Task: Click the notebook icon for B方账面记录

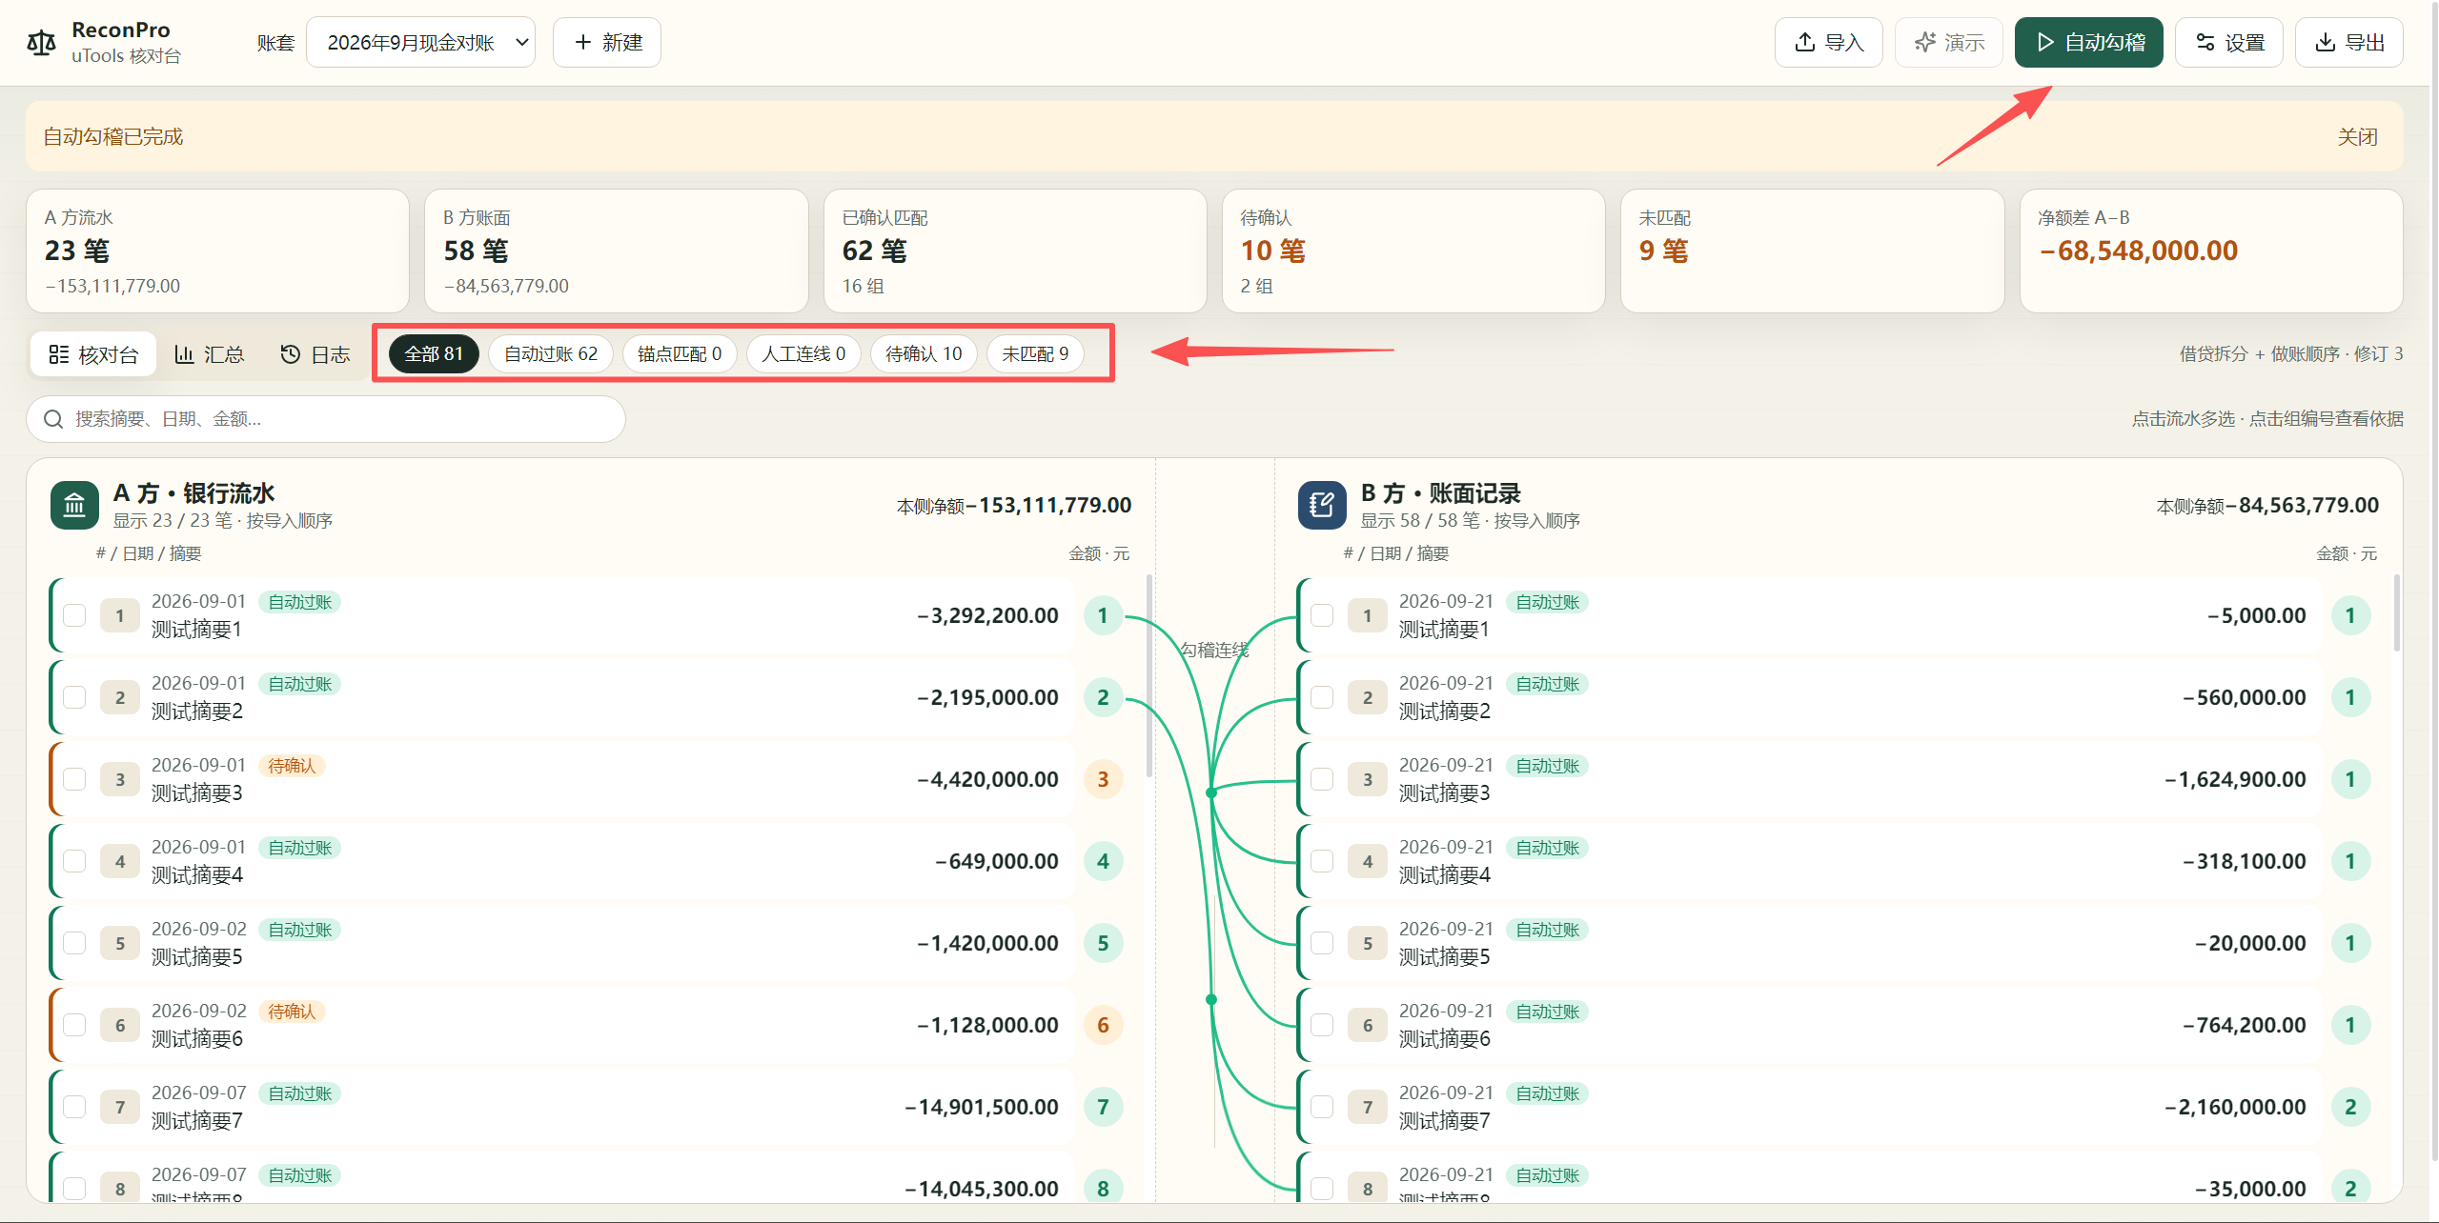Action: pos(1321,505)
